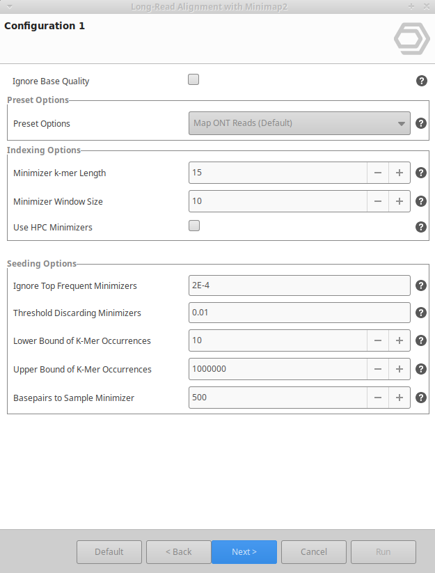This screenshot has height=573, width=435.
Task: Open help for Ignore Base Quality
Action: (421, 81)
